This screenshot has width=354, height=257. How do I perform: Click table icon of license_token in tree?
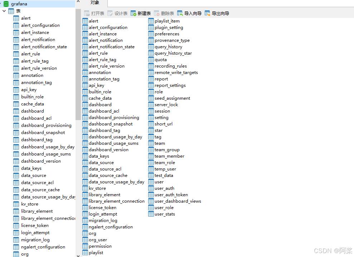point(16,226)
